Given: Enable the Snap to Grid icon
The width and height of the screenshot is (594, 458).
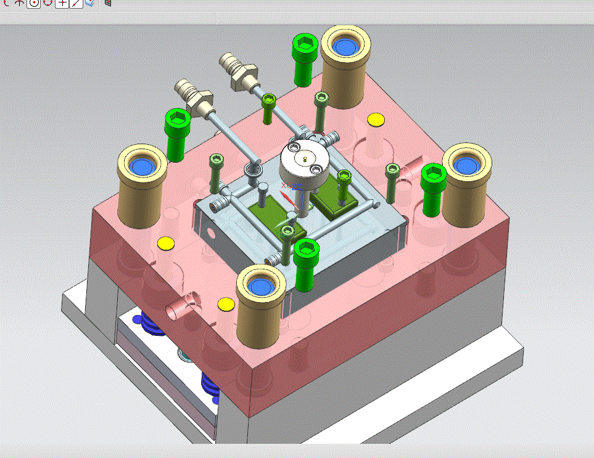Looking at the screenshot, I should point(108,3).
